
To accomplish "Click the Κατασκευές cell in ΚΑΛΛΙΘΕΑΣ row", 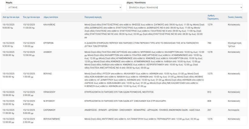I will [x=234, y=25].
